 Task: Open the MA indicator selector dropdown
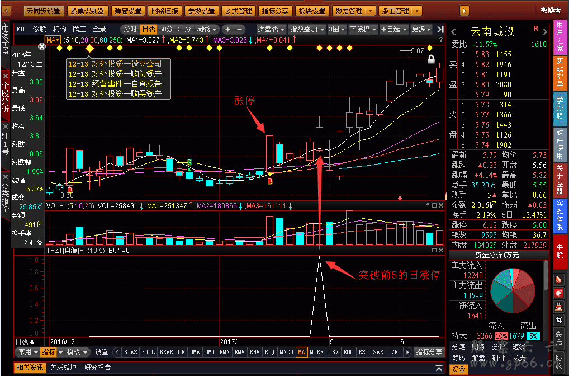[x=54, y=40]
